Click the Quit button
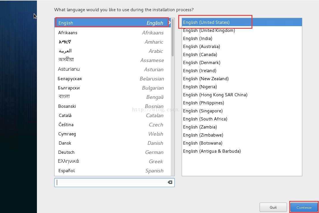This screenshot has height=213, width=319. 273,207
